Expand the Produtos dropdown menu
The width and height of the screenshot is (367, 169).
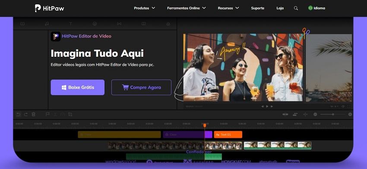tap(144, 8)
